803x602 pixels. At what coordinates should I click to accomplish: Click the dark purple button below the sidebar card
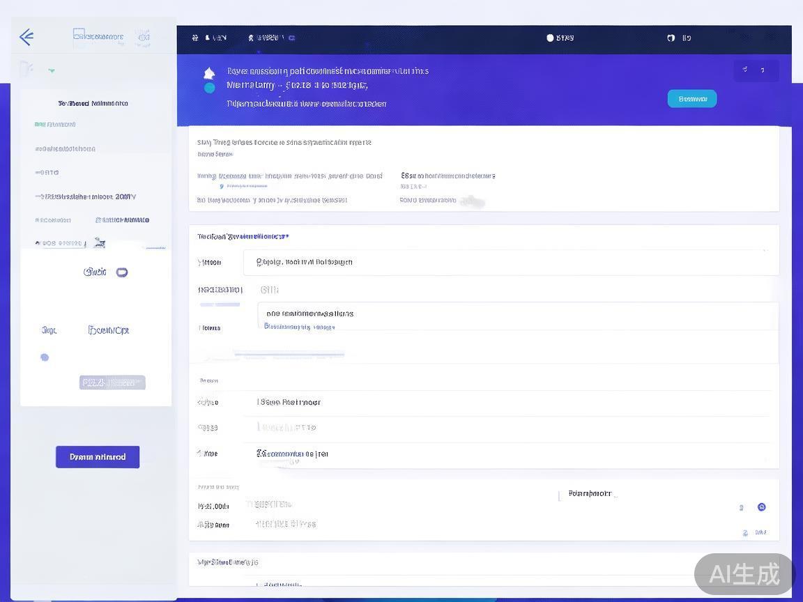pos(98,457)
